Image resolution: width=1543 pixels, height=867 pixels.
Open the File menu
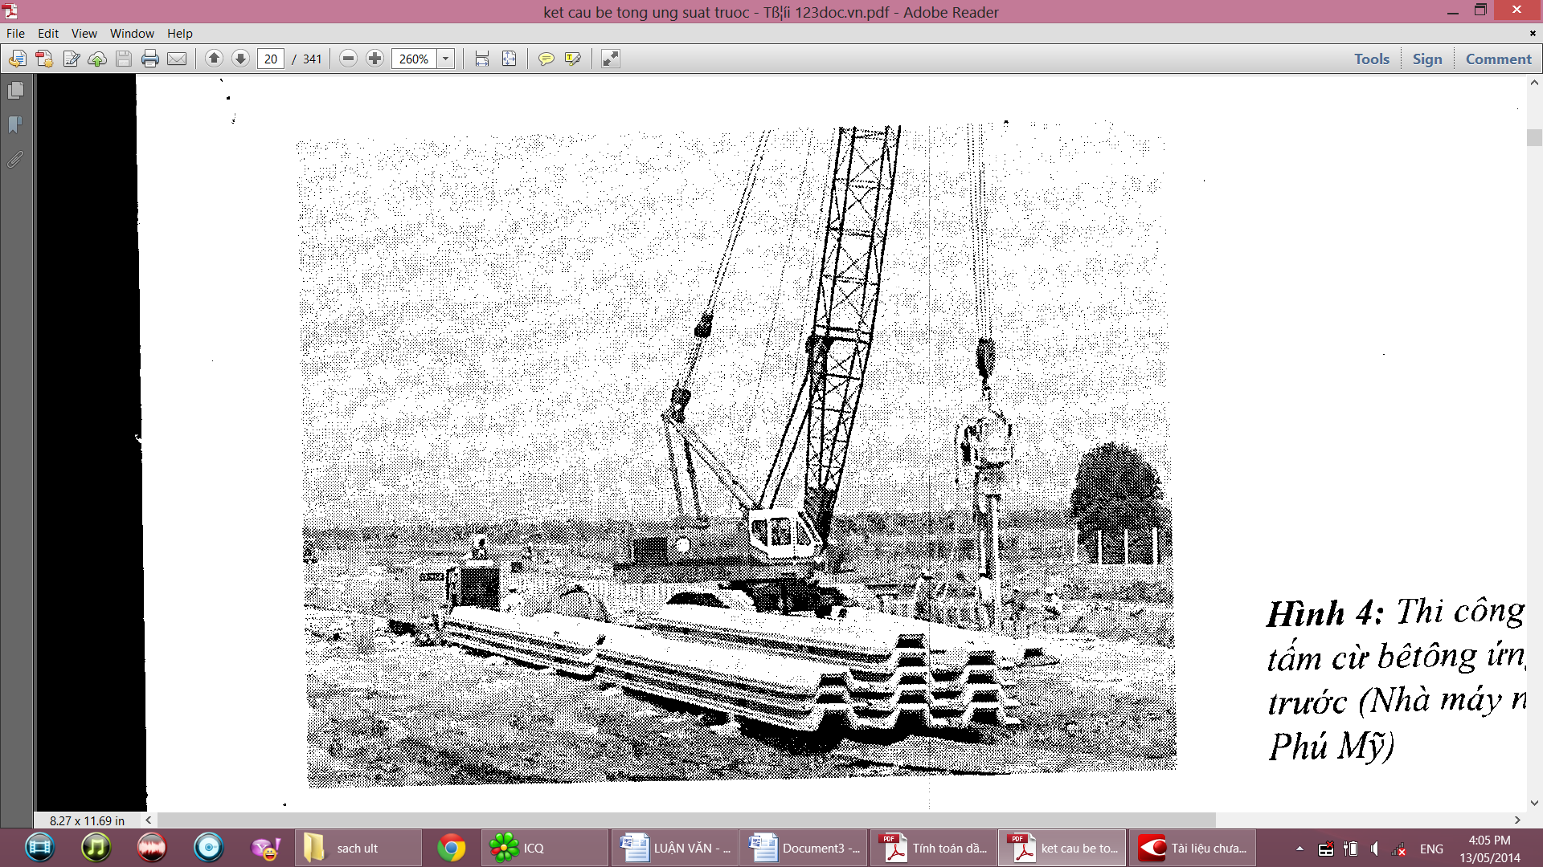coord(15,33)
